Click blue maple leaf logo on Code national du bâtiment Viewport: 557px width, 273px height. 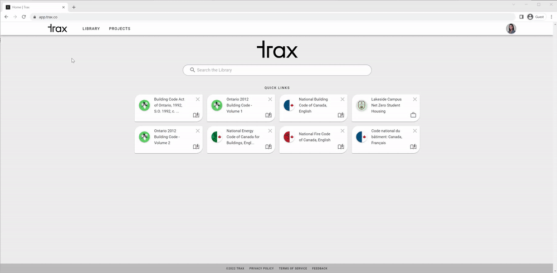[361, 137]
